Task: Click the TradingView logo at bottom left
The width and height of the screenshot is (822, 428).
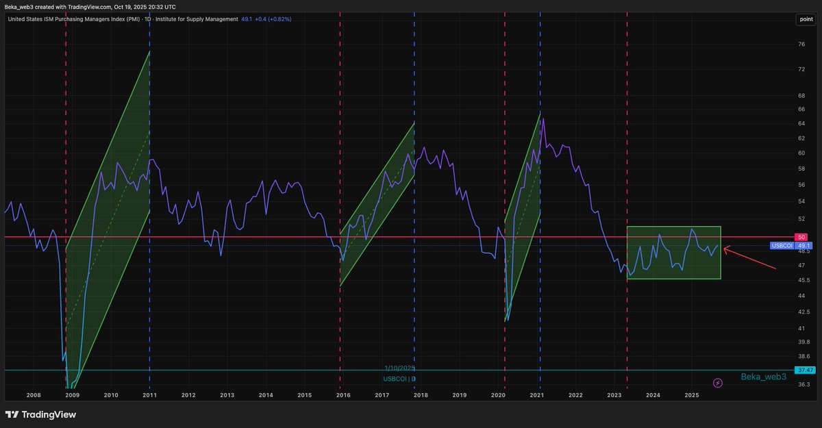Action: coord(41,414)
